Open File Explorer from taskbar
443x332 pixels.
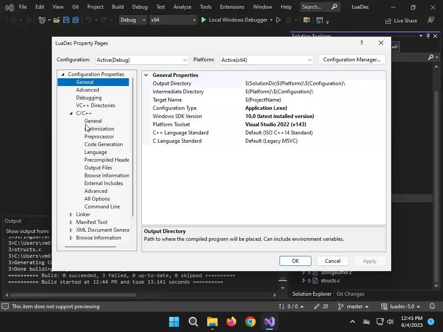click(x=212, y=322)
